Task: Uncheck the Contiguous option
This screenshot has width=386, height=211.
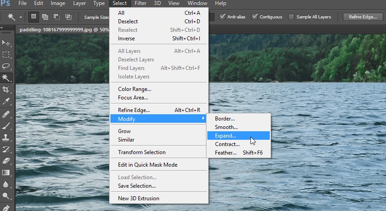Action: click(255, 17)
